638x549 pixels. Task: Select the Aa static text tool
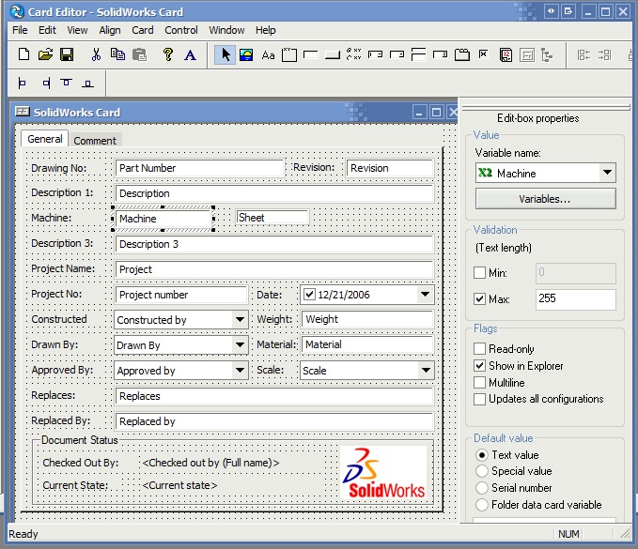click(268, 55)
